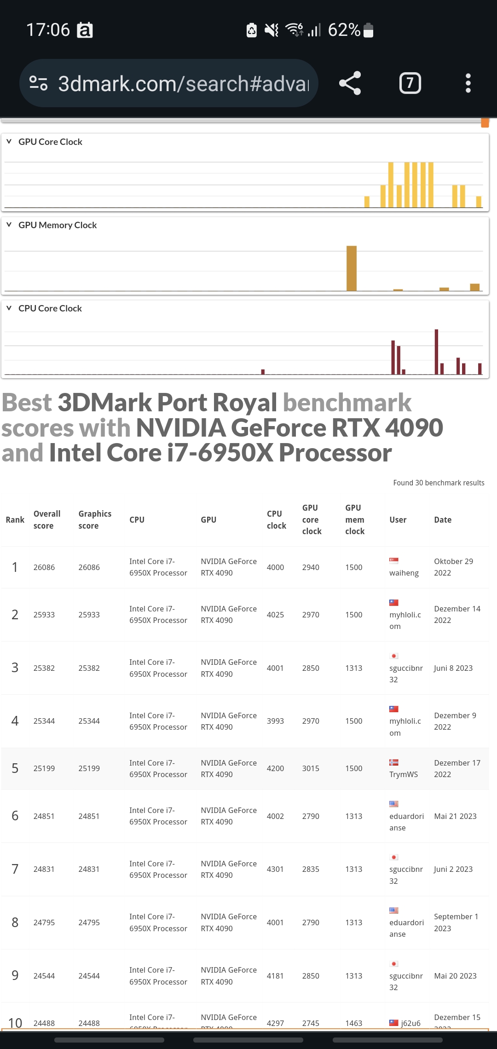Image resolution: width=497 pixels, height=1049 pixels.
Task: Tap 'Found 30 benchmark results' text
Action: [439, 483]
